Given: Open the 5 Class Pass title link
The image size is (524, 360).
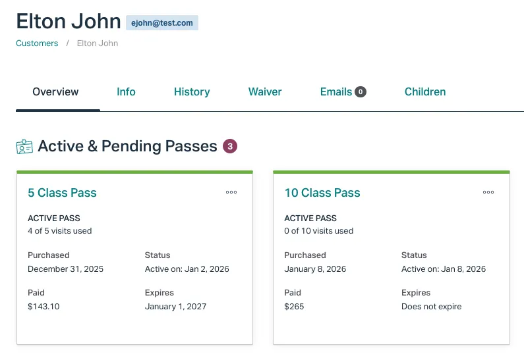Looking at the screenshot, I should (x=62, y=193).
